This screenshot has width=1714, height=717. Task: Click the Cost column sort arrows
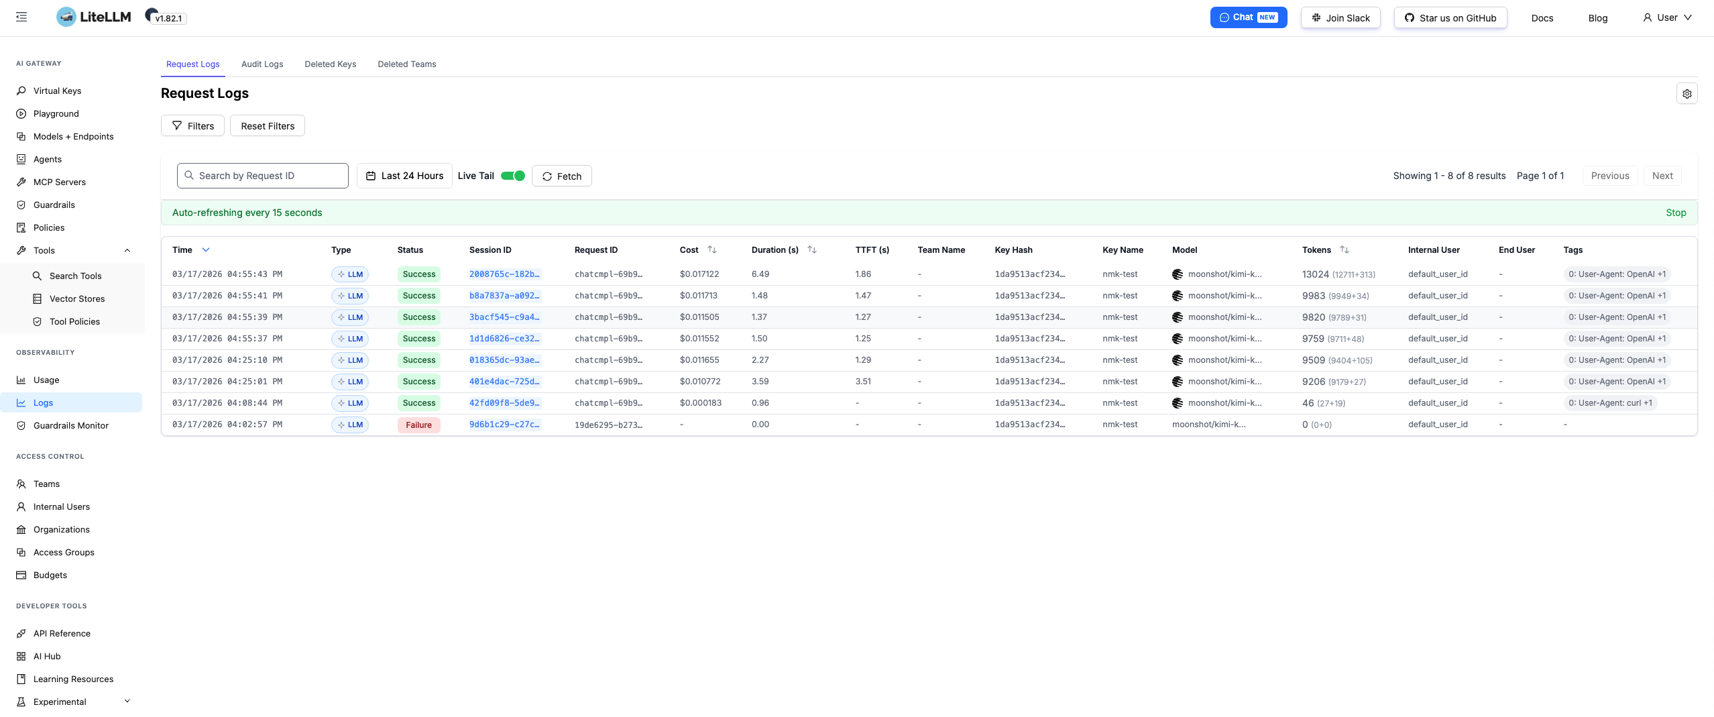click(x=712, y=250)
